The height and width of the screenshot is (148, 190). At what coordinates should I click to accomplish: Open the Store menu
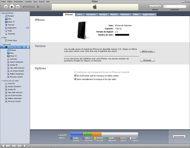click(35, 2)
